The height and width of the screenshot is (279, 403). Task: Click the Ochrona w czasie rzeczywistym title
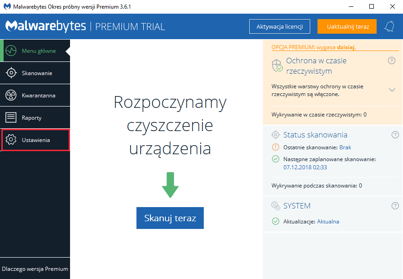(316, 66)
